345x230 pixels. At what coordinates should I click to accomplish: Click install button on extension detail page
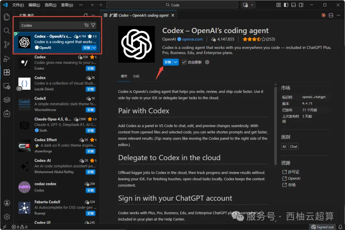pyautogui.click(x=168, y=62)
